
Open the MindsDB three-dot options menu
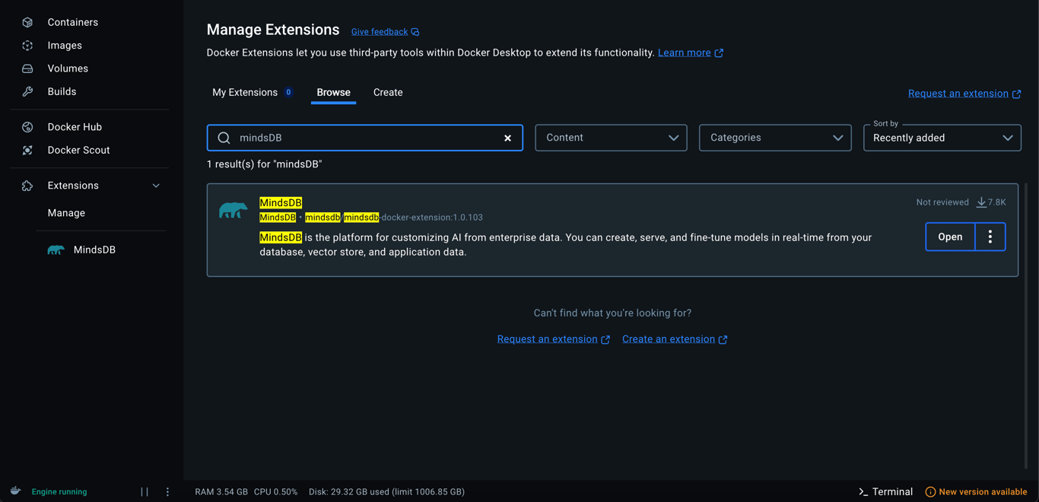pyautogui.click(x=990, y=237)
